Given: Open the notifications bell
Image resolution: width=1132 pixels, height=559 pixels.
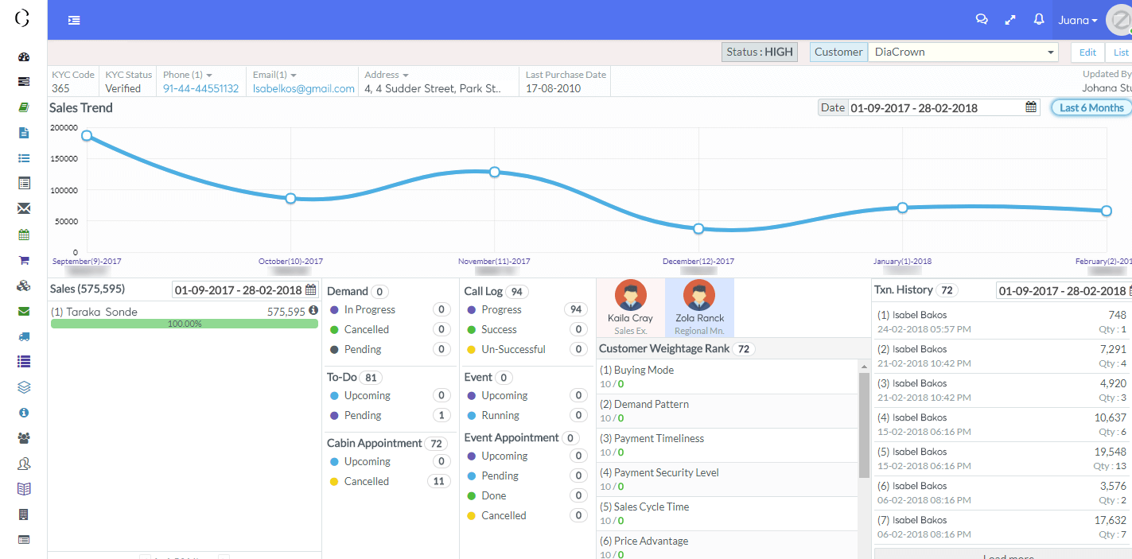Looking at the screenshot, I should [1038, 20].
